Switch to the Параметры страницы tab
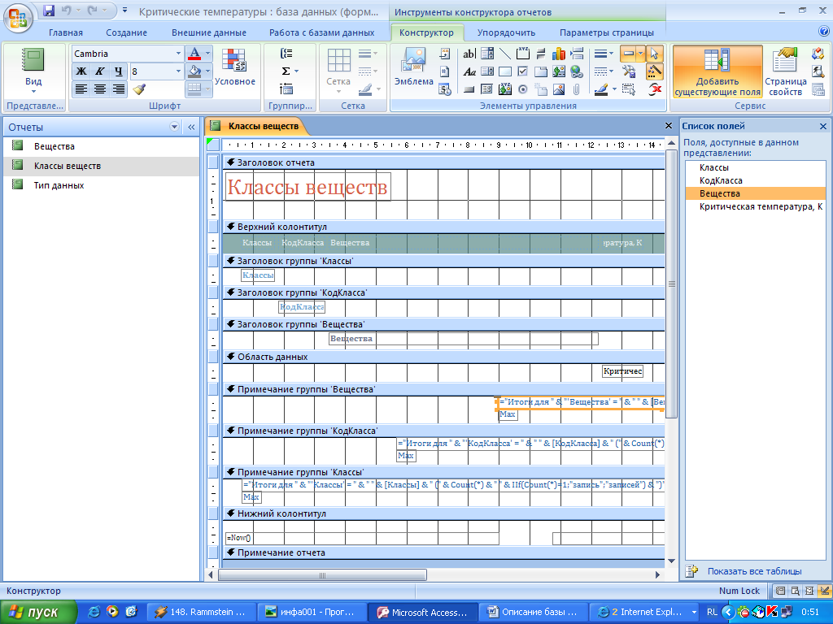 [x=607, y=32]
